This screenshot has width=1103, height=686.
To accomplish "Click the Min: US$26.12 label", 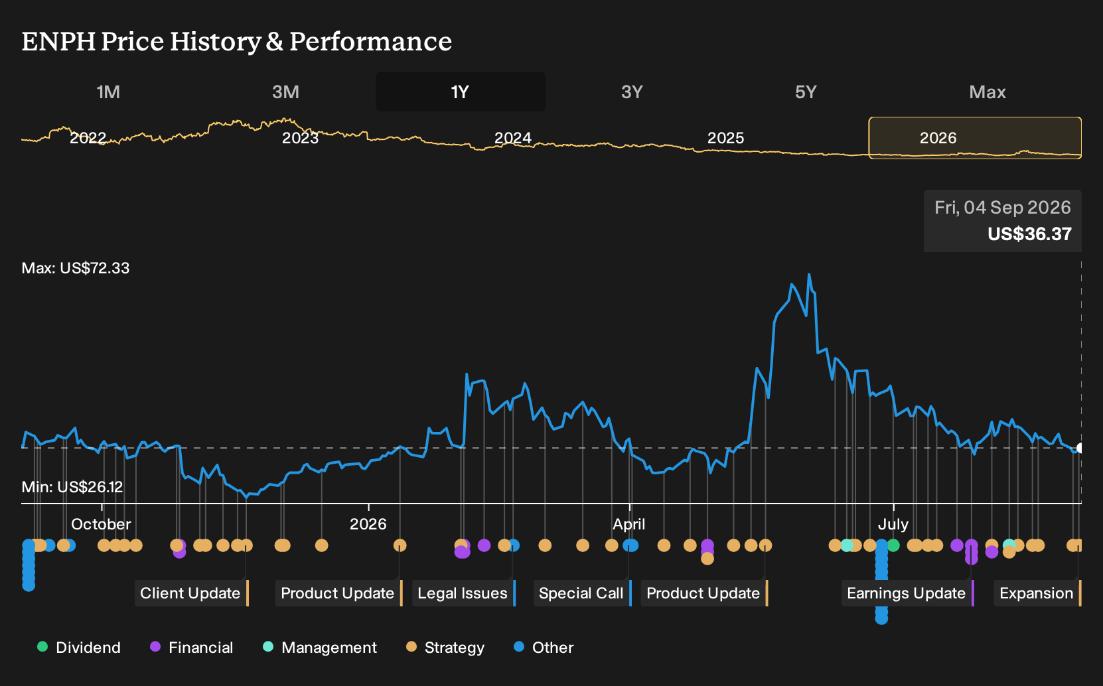I will [72, 487].
